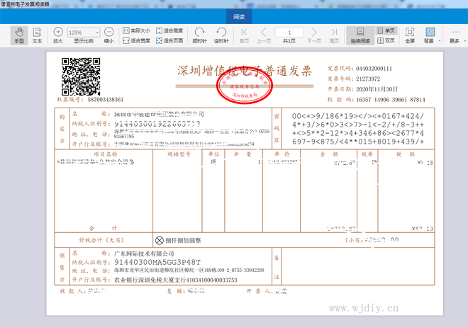Image resolution: width=468 pixels, height=327 pixels.
Task: Choose 适合宽度 fit width
Action: click(136, 40)
